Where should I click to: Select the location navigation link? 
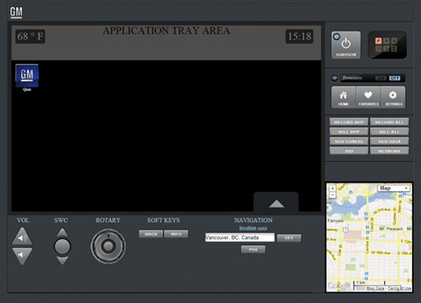click(248, 228)
